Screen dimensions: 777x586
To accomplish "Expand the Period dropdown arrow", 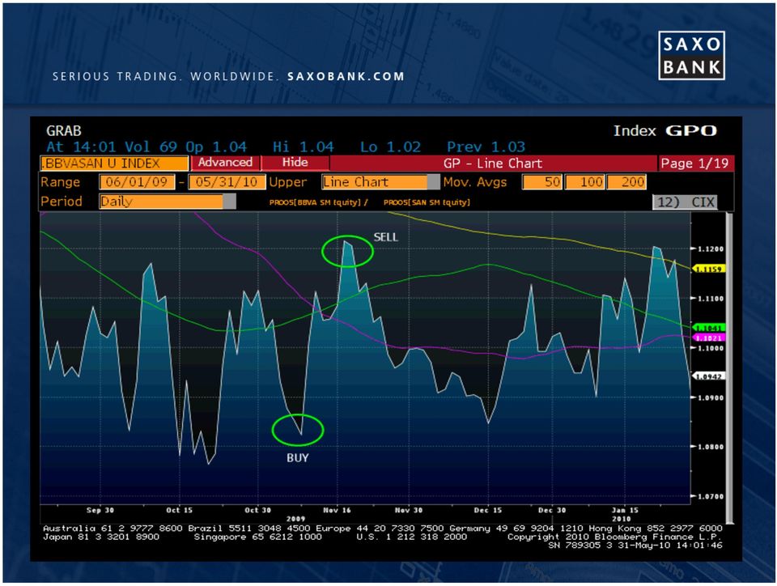I will [229, 202].
